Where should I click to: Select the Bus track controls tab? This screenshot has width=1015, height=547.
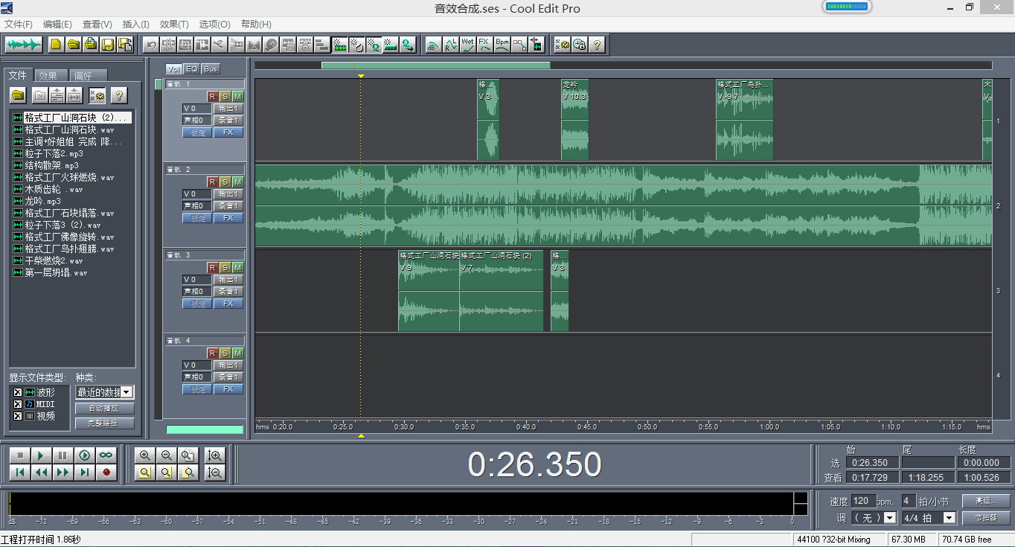[211, 68]
